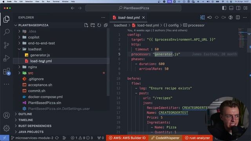The height and width of the screenshot is (141, 251).
Task: Open the Manage settings gear
Action: click(6, 128)
